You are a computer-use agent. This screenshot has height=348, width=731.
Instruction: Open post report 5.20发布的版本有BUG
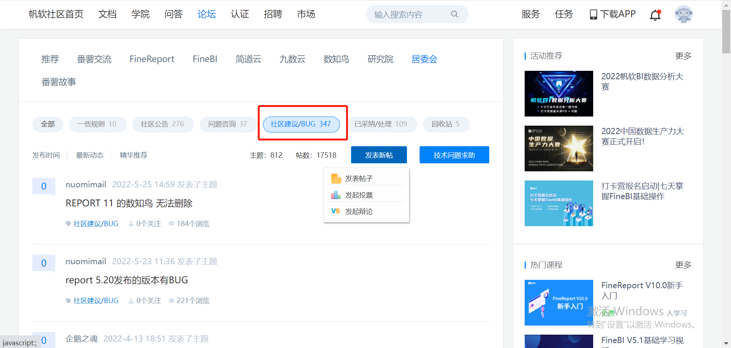127,280
